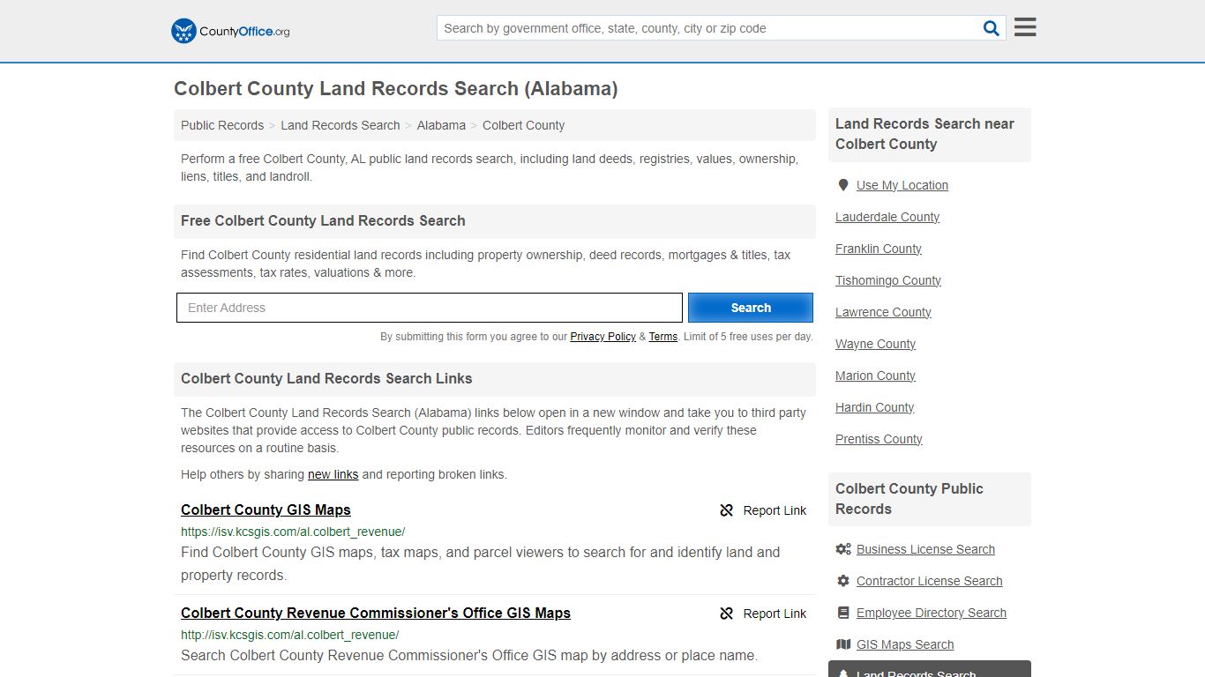Click the magnifier search icon in header

click(992, 28)
